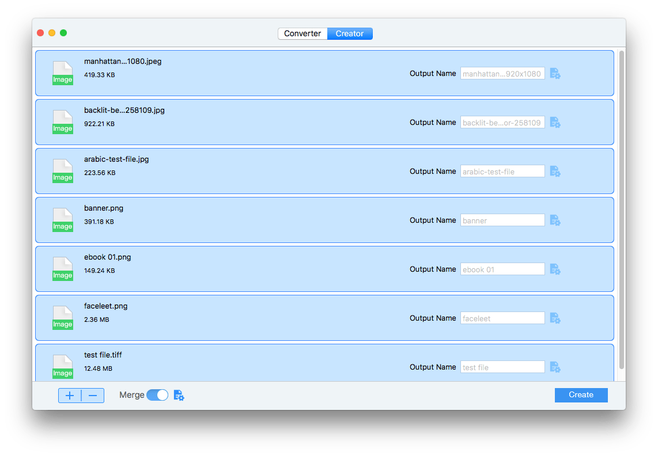The height and width of the screenshot is (456, 658).
Task: Open output settings for ebook 01.png
Action: point(555,269)
